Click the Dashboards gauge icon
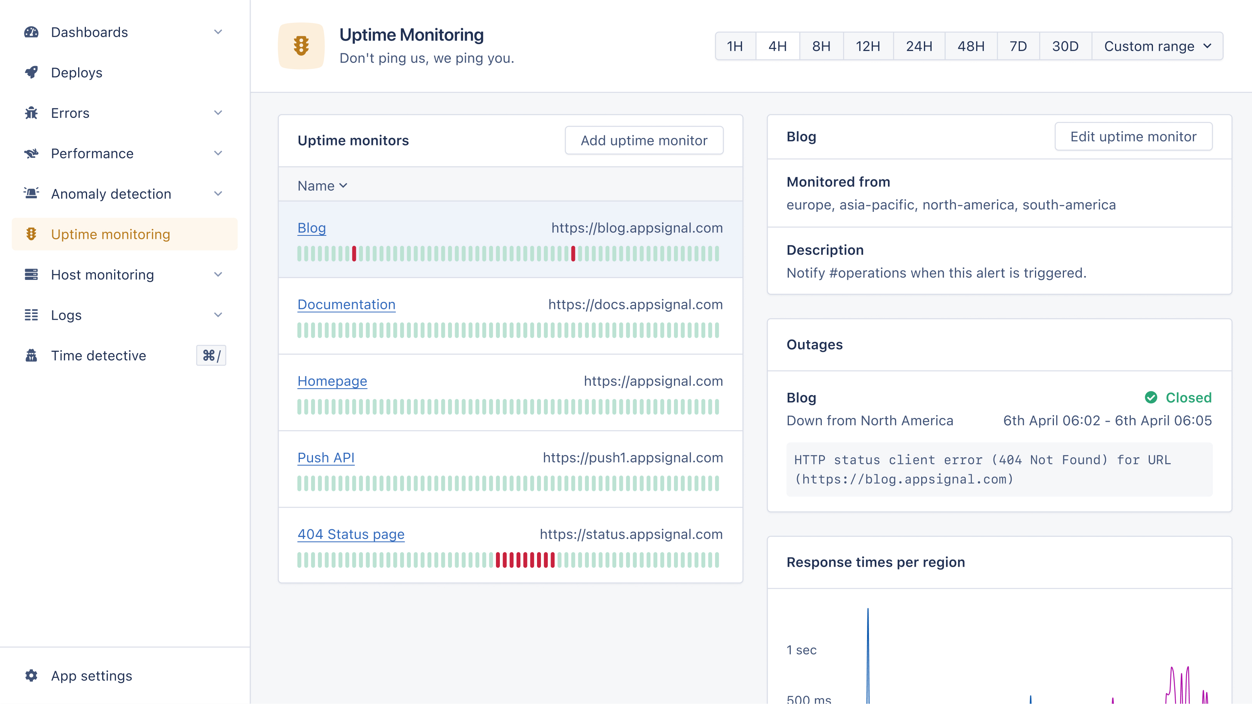The image size is (1252, 704). [x=31, y=32]
